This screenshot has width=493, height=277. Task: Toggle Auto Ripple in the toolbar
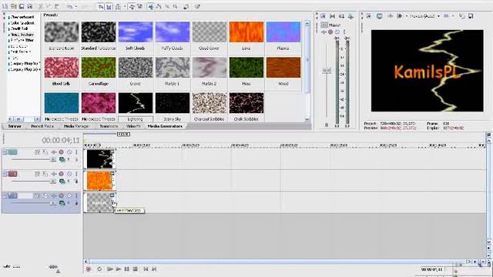pos(118,7)
